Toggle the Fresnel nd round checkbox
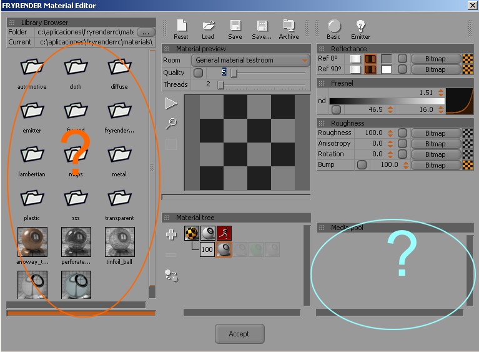Image resolution: width=479 pixels, height=352 pixels. [x=336, y=109]
